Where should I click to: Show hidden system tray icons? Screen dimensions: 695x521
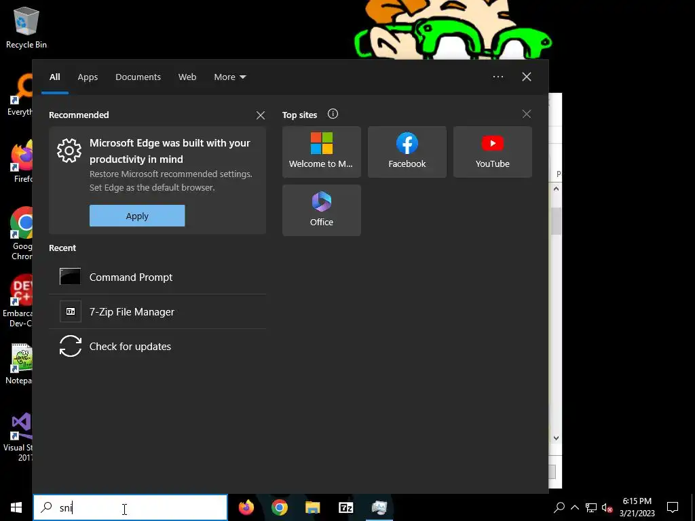(x=575, y=507)
